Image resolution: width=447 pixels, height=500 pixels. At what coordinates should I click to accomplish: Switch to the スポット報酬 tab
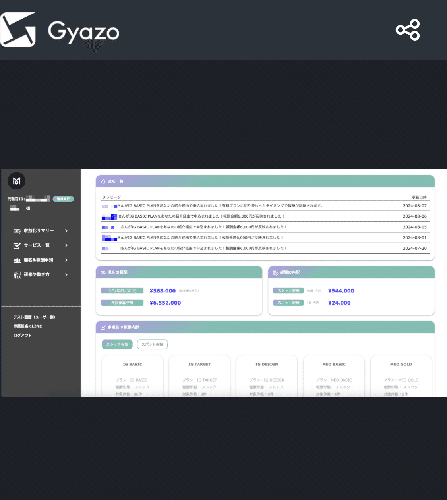tap(152, 344)
